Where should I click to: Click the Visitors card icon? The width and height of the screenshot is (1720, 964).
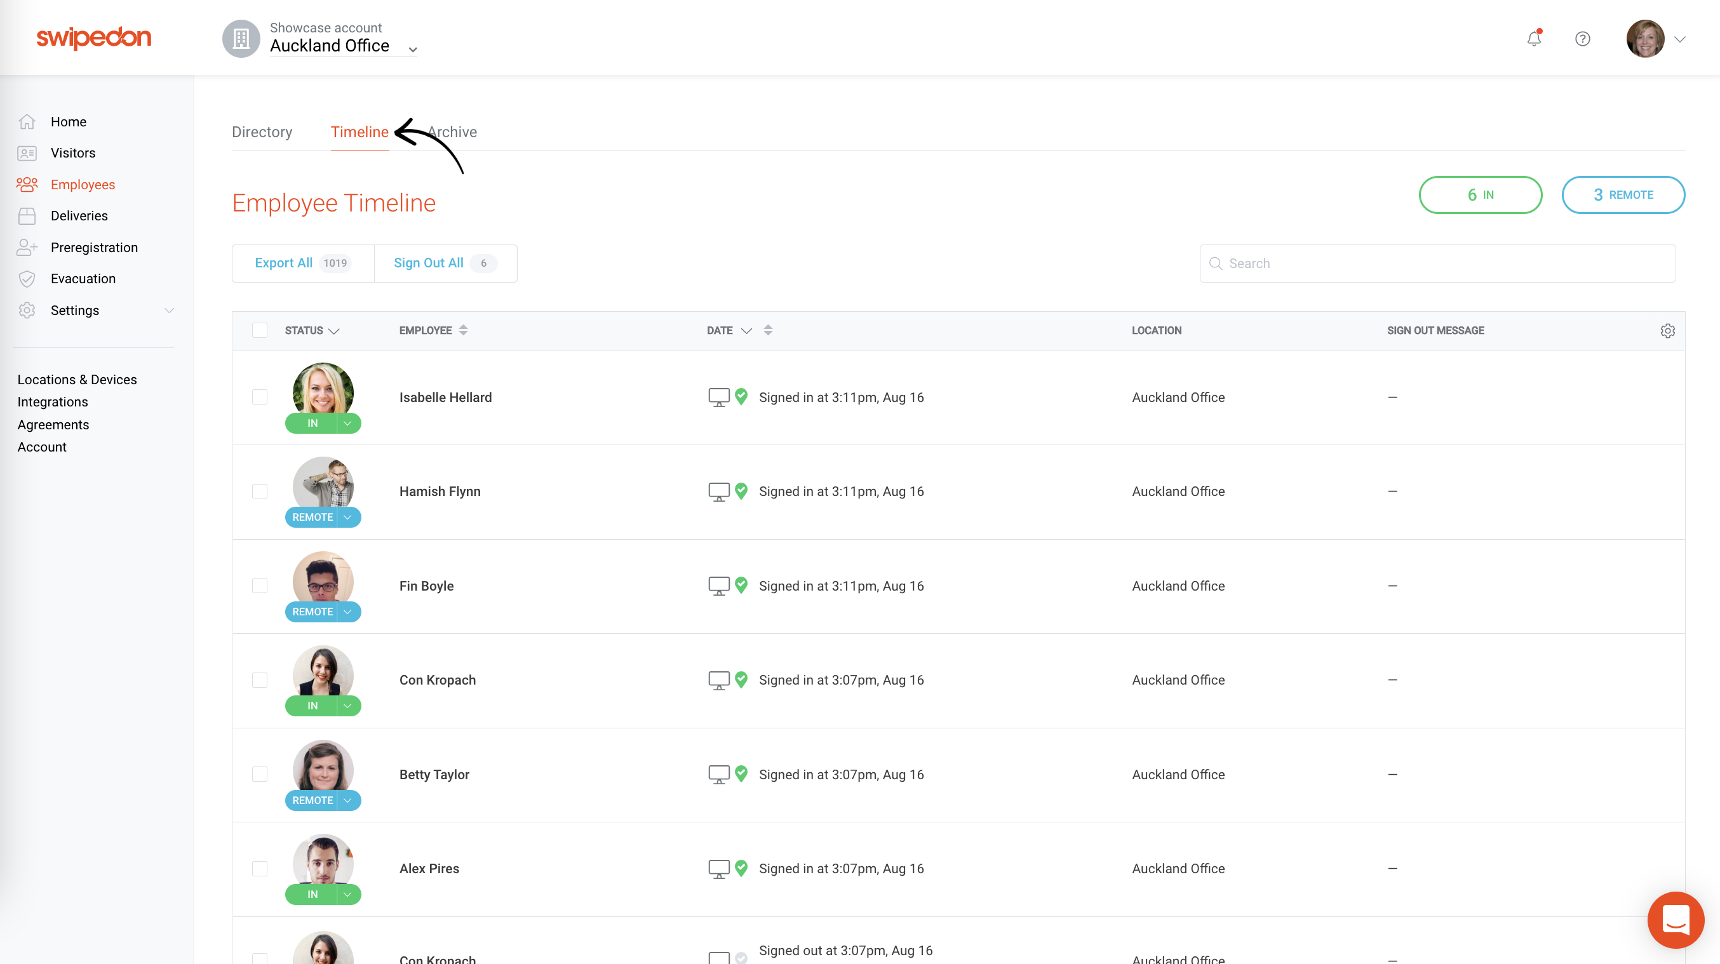pos(27,153)
